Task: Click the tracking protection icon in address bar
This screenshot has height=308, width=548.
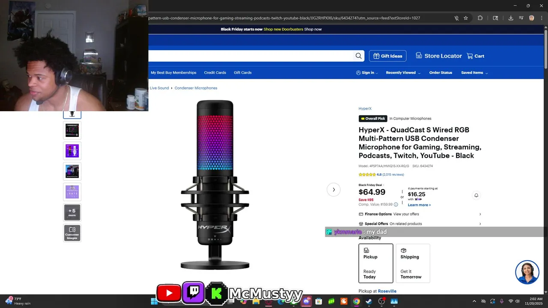Action: 456,18
